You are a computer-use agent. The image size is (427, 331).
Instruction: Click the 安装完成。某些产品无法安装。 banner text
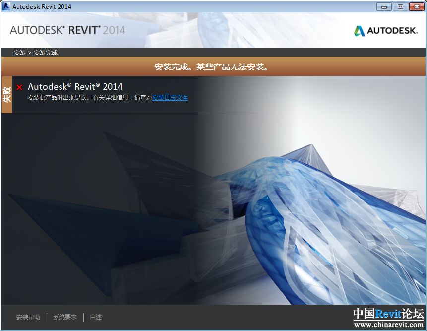coord(212,66)
